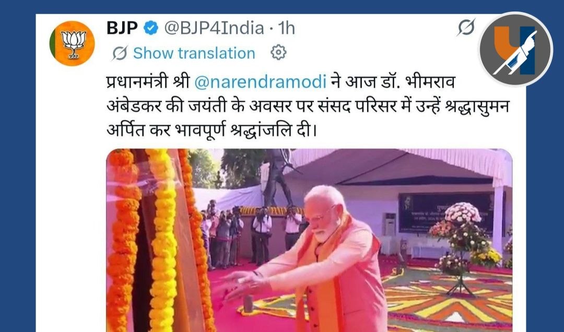This screenshot has height=332, width=564.
Task: Click the round orange-and-blue watermark logo
Action: click(516, 49)
